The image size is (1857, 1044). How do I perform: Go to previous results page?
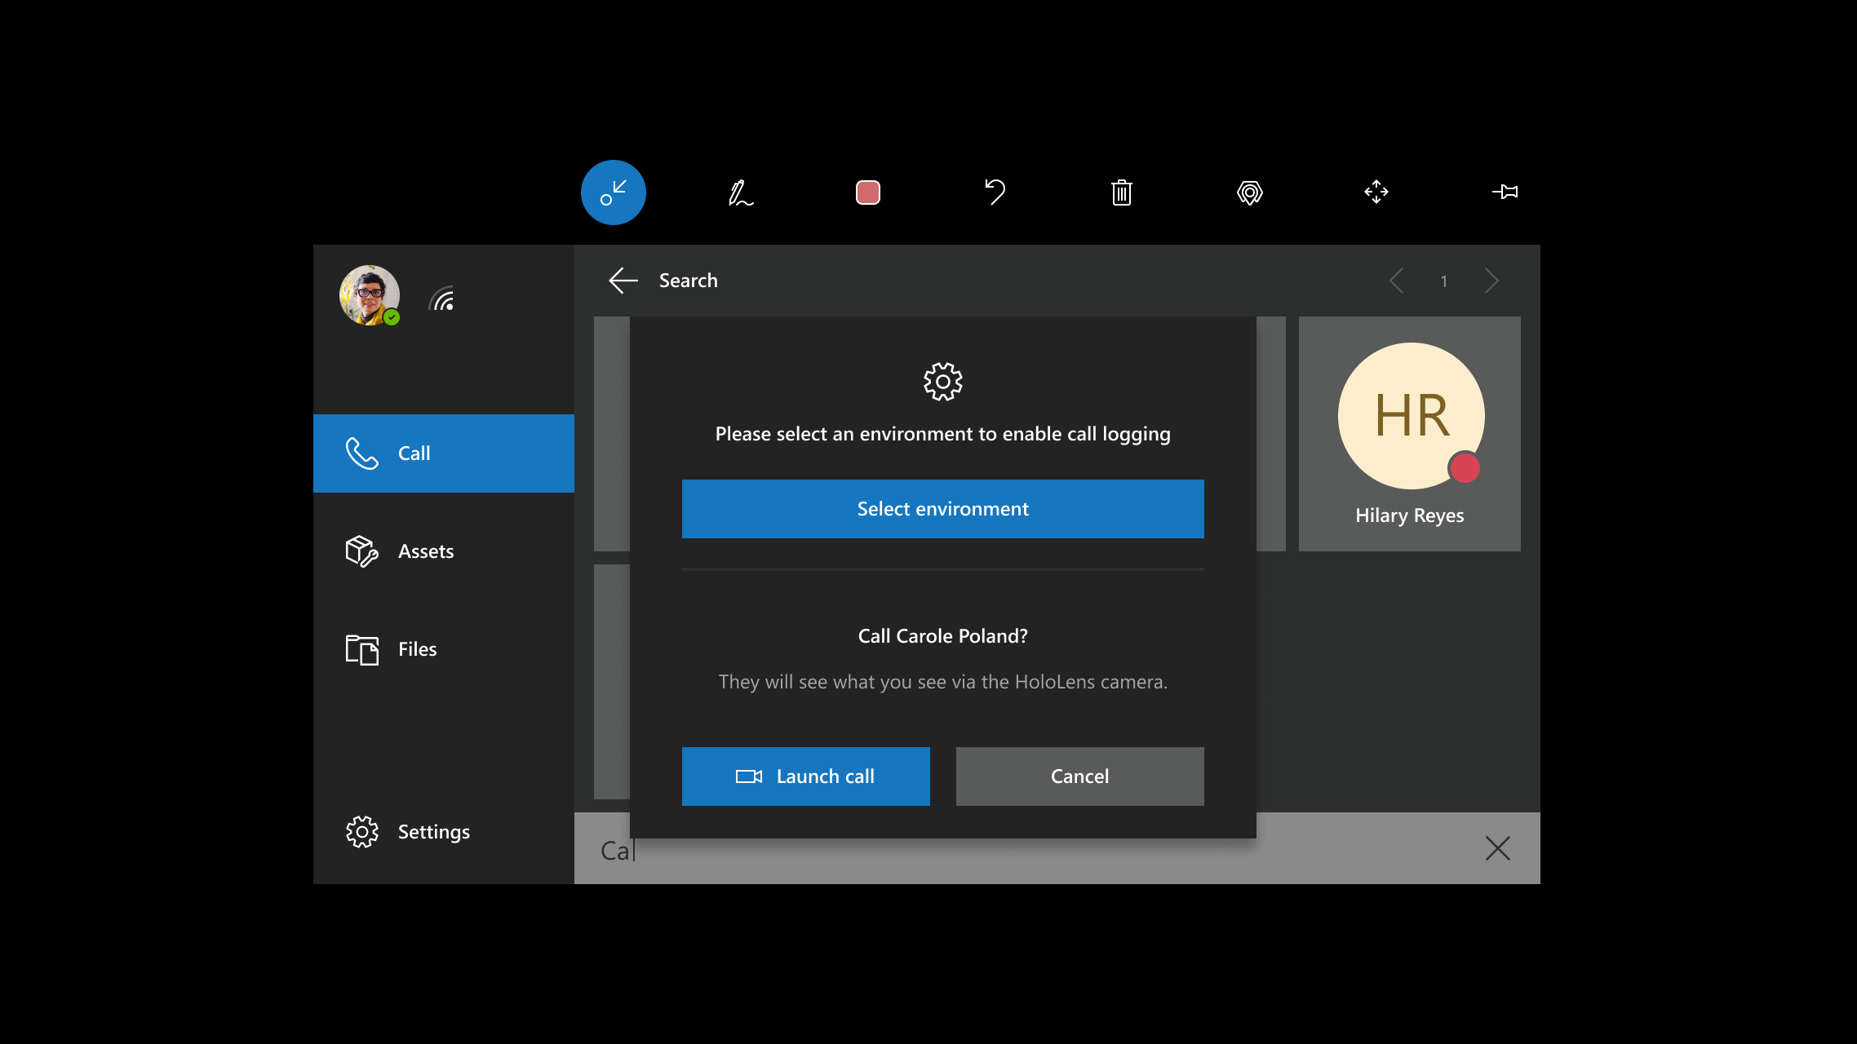pos(1397,281)
